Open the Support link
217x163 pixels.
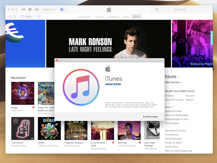pos(190,100)
